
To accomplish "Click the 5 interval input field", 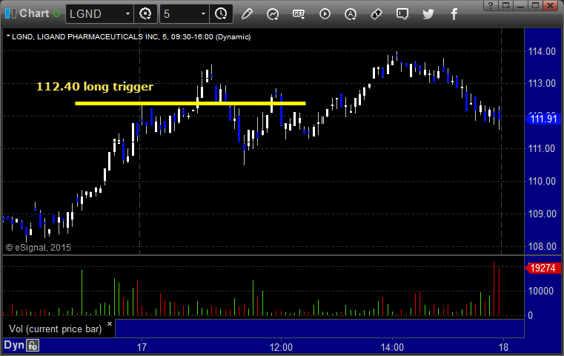I will tap(180, 14).
